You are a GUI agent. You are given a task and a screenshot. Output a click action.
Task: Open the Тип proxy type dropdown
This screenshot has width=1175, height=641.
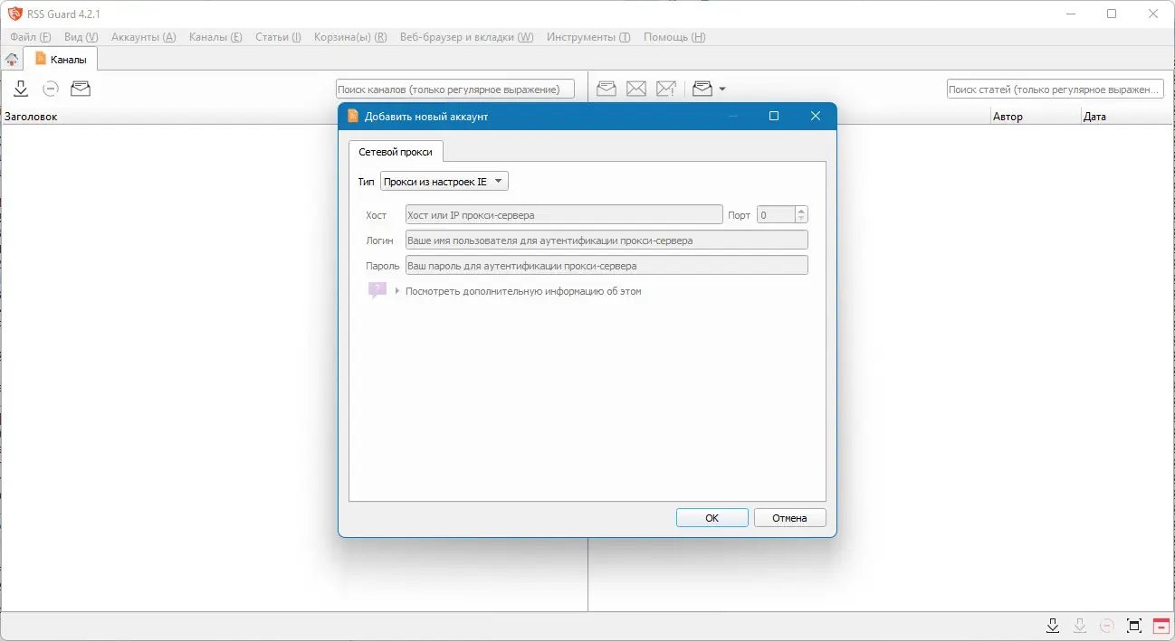pyautogui.click(x=444, y=182)
